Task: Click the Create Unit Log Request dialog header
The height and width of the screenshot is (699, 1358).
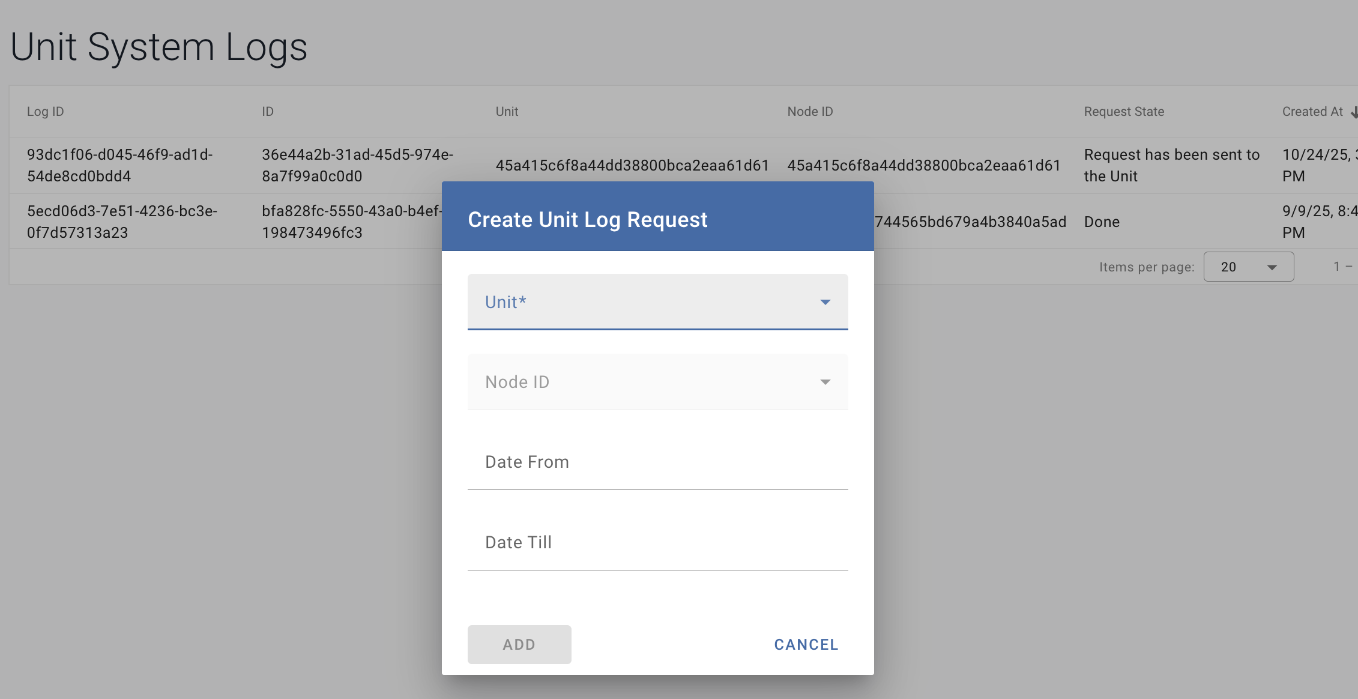Action: click(x=587, y=219)
